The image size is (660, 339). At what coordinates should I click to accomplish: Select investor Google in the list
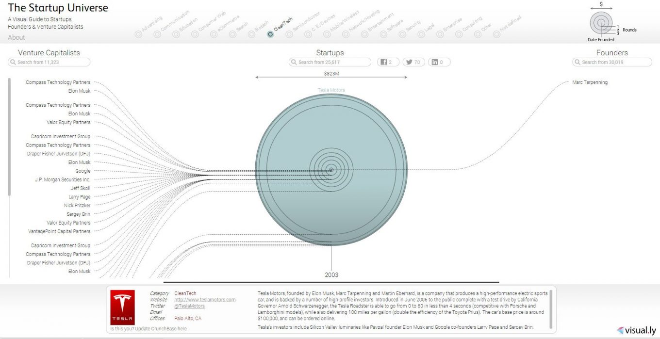82,171
